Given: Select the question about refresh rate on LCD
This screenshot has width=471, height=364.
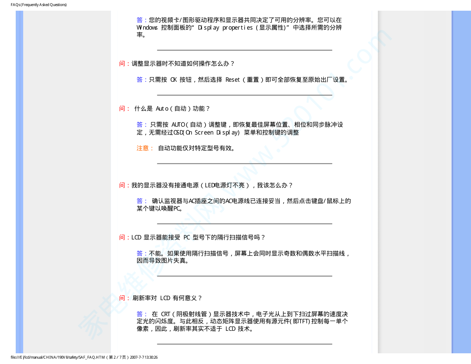Looking at the screenshot, I should tap(167, 298).
